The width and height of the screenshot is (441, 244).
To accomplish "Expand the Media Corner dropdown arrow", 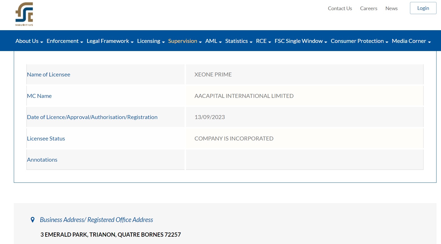I will pos(429,42).
